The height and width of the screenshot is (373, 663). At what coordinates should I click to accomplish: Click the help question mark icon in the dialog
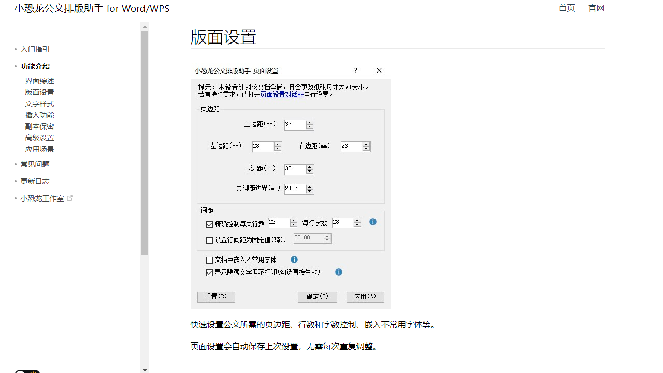[355, 70]
